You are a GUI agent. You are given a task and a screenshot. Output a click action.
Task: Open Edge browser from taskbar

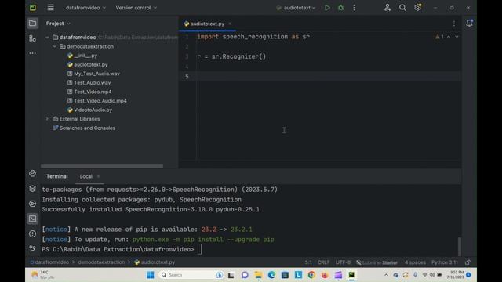tap(271, 275)
